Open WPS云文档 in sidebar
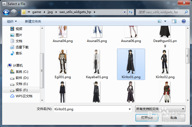Viewport: 192px width, 127px height. pos(21,96)
